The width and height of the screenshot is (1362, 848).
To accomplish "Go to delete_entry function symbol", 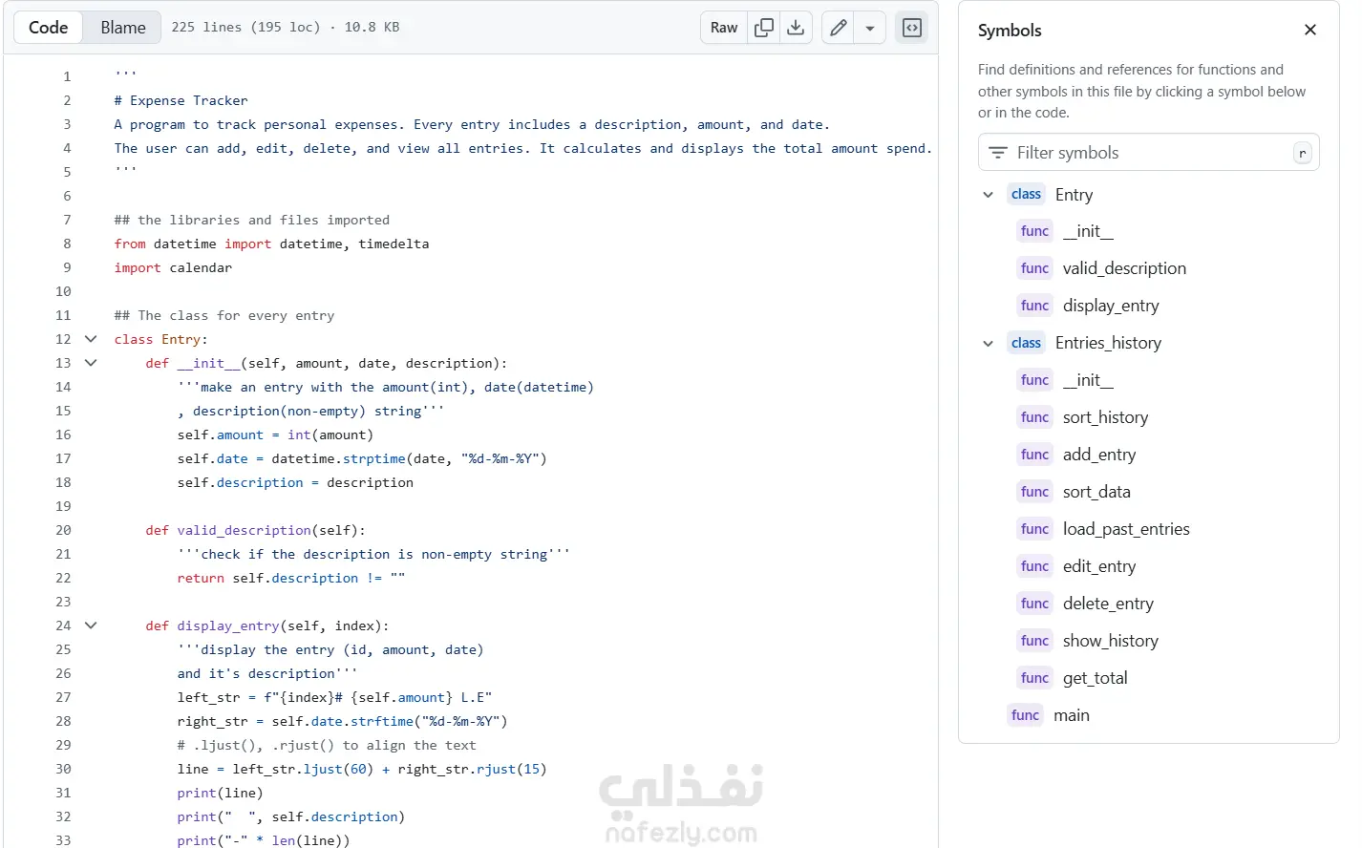I will point(1108,604).
